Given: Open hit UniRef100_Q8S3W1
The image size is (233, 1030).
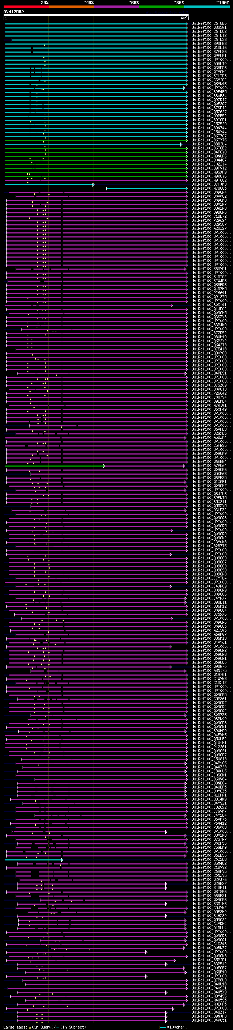Looking at the screenshot, I should tap(209, 28).
